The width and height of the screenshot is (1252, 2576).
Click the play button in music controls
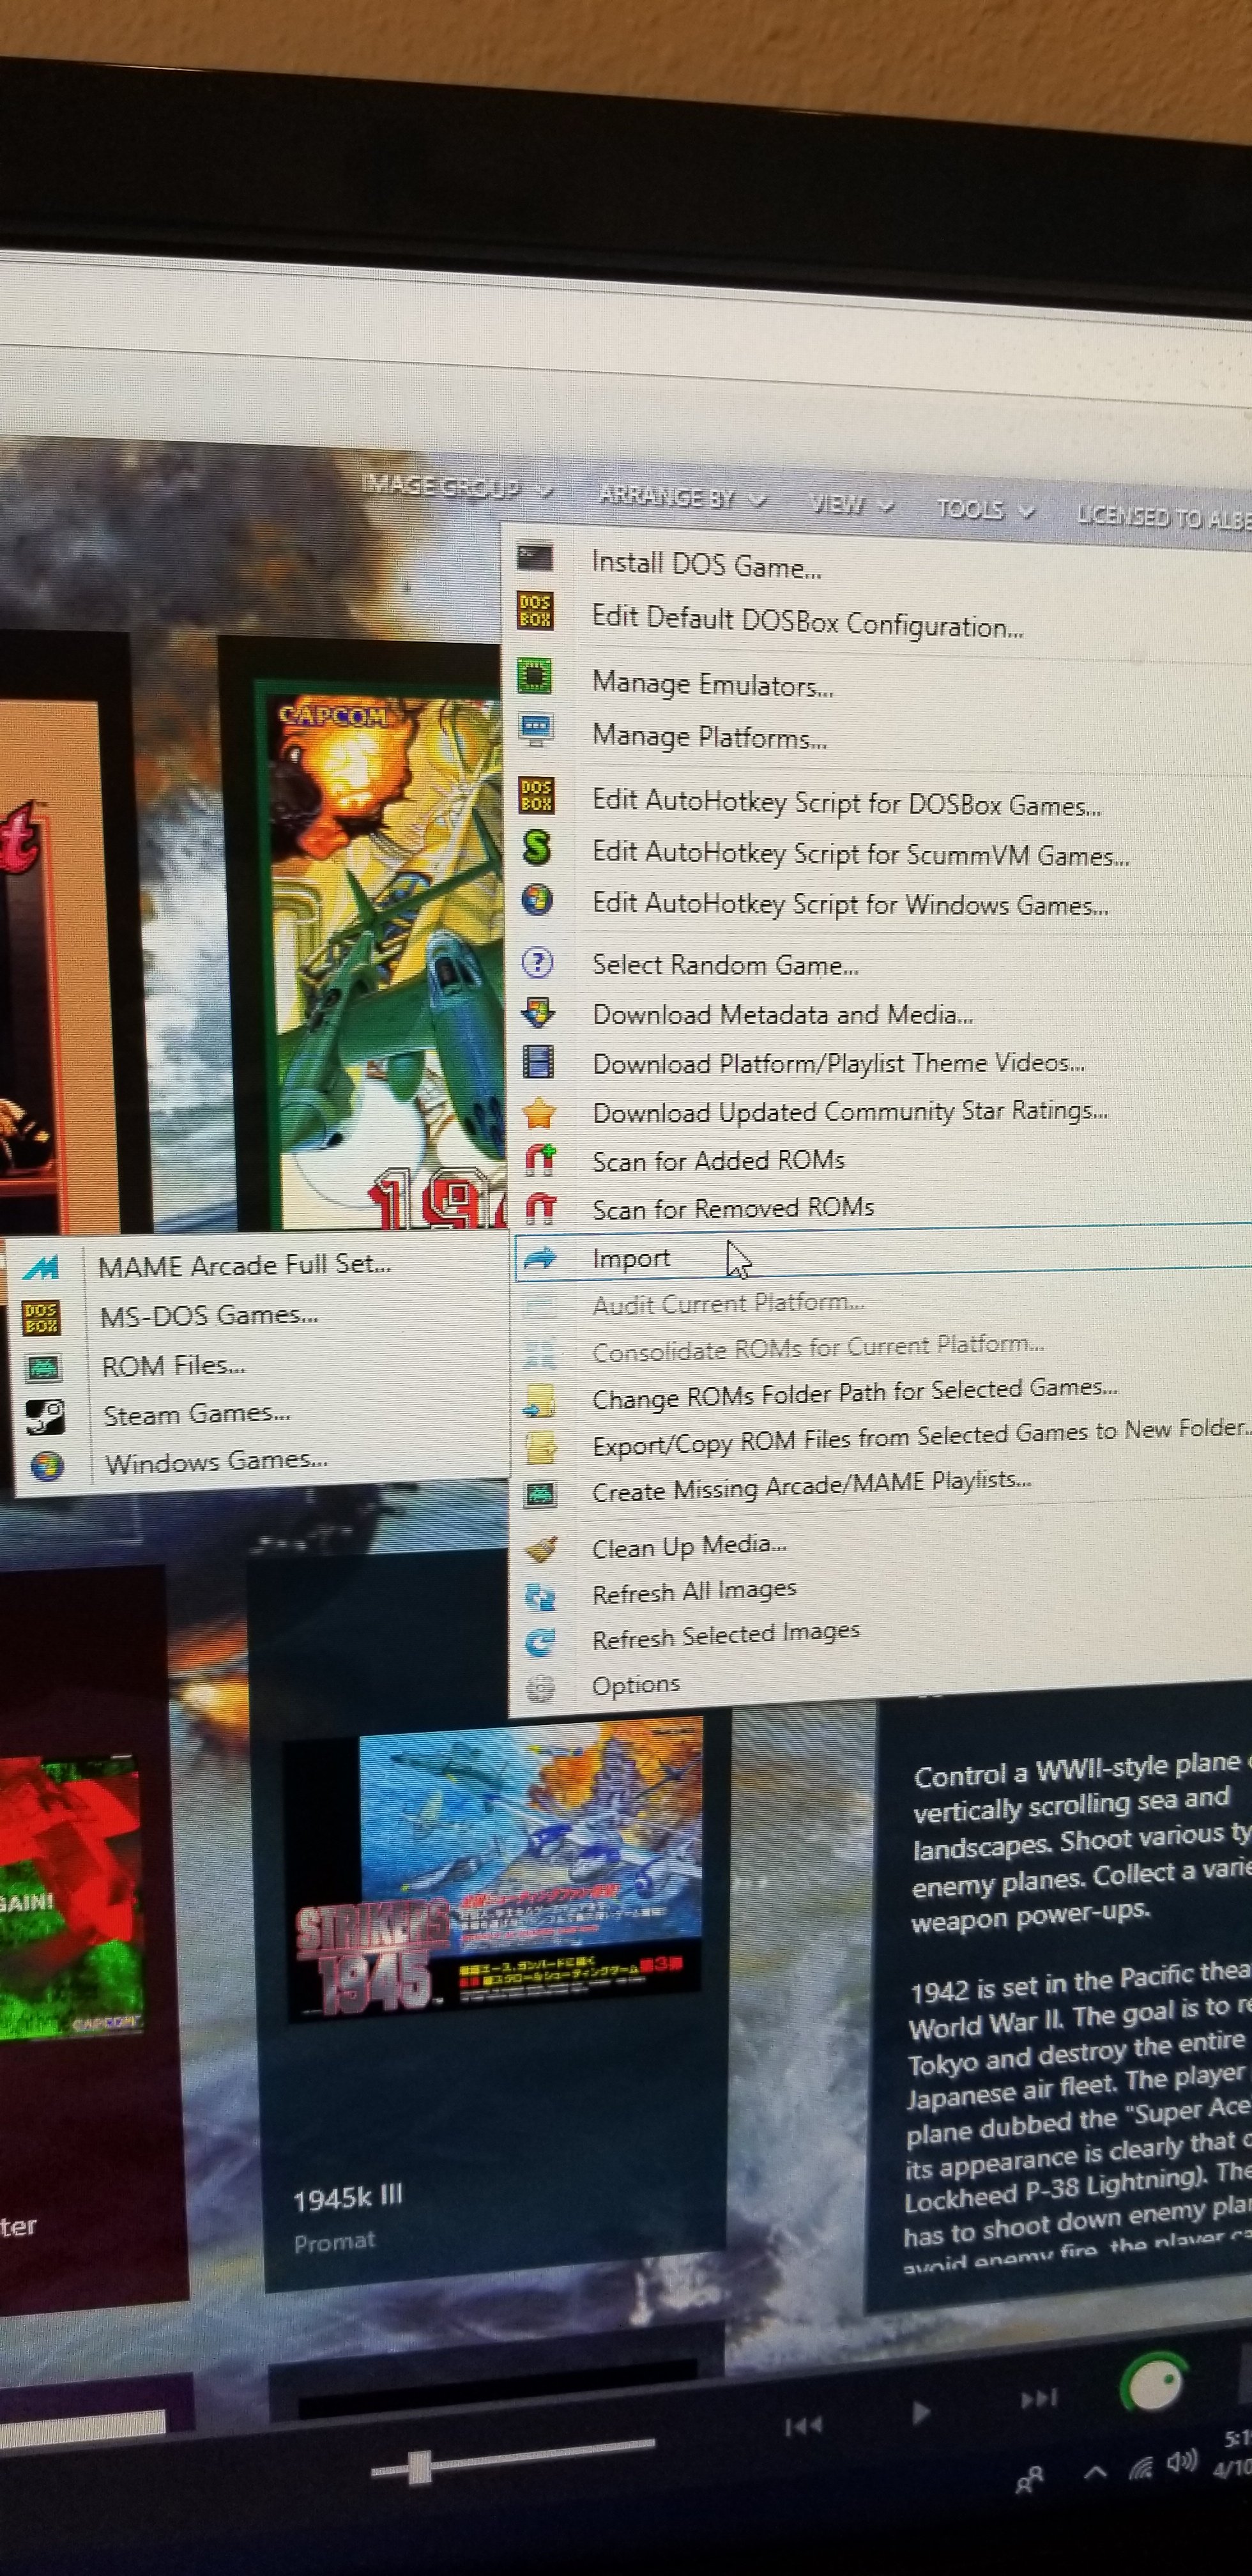tap(920, 2413)
